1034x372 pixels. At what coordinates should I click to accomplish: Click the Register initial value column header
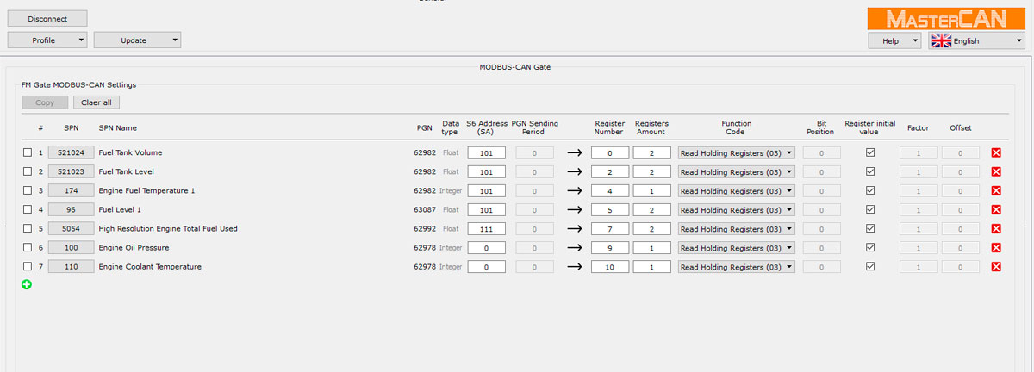point(870,127)
